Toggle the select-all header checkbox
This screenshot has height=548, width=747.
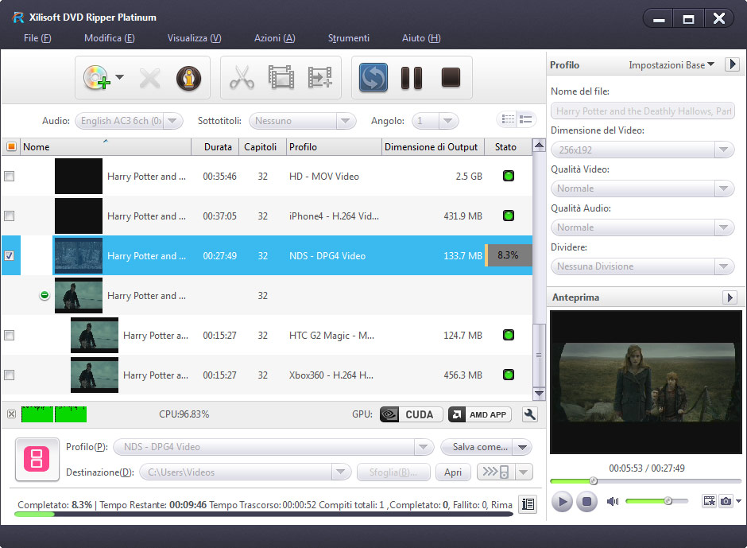click(11, 146)
